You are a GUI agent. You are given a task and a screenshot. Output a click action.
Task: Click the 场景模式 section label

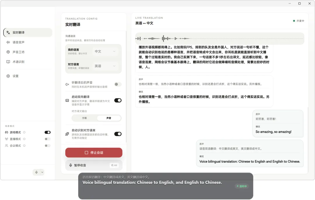pyautogui.click(x=10, y=126)
